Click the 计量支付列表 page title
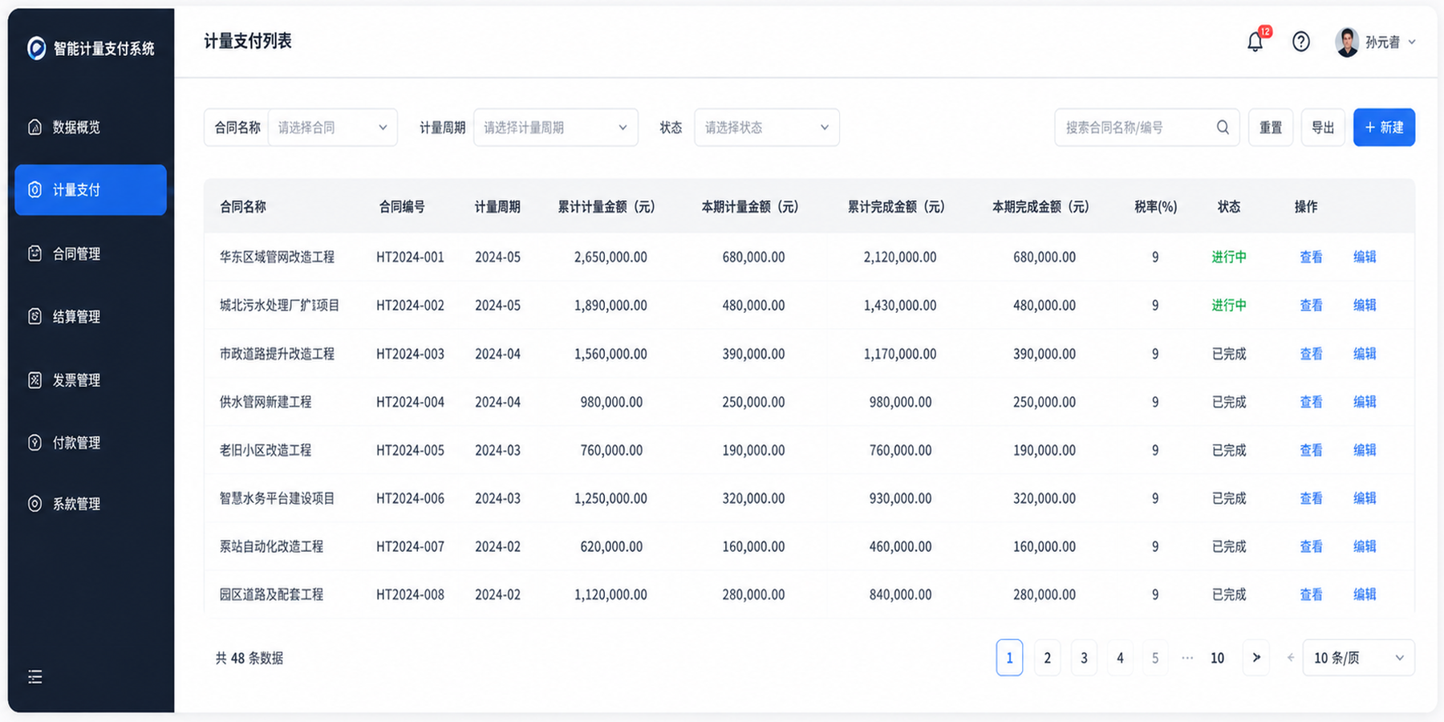The height and width of the screenshot is (722, 1444). click(248, 41)
